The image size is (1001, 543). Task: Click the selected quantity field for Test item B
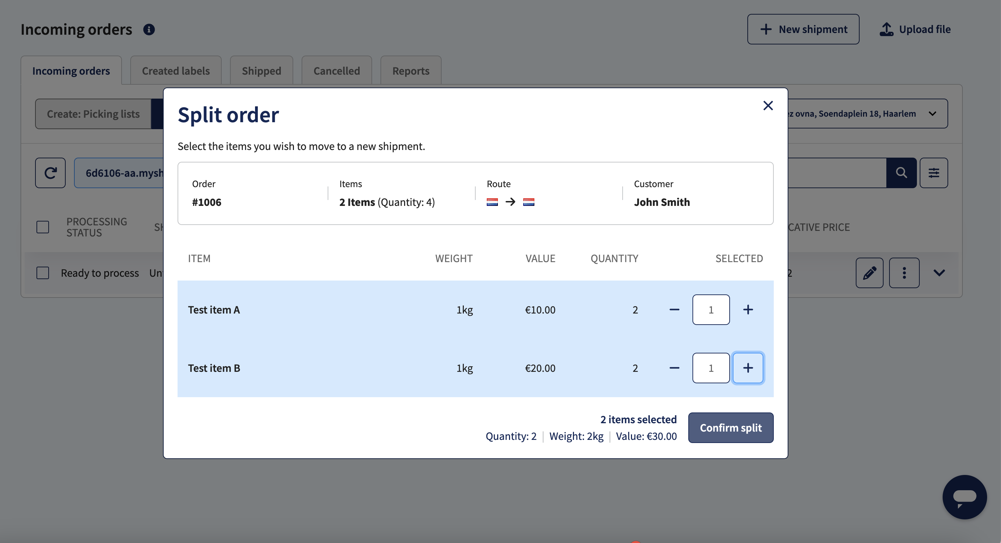[x=711, y=368]
